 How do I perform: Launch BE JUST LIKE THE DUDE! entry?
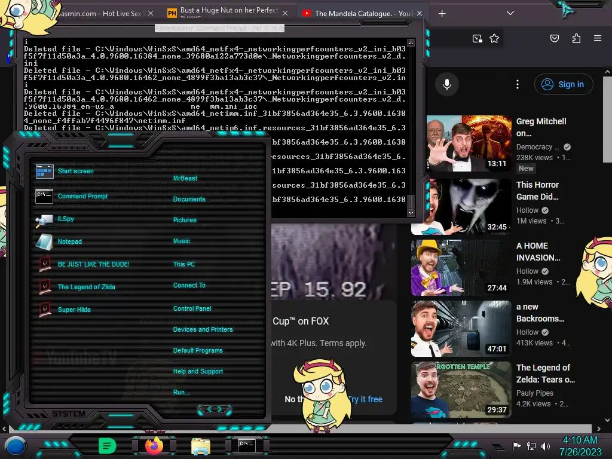coord(84,264)
